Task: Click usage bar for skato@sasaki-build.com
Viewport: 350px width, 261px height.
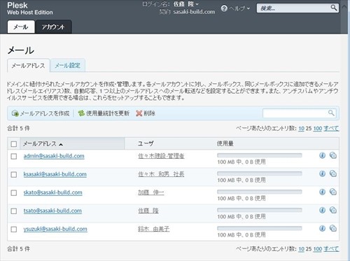Action: [x=260, y=192]
